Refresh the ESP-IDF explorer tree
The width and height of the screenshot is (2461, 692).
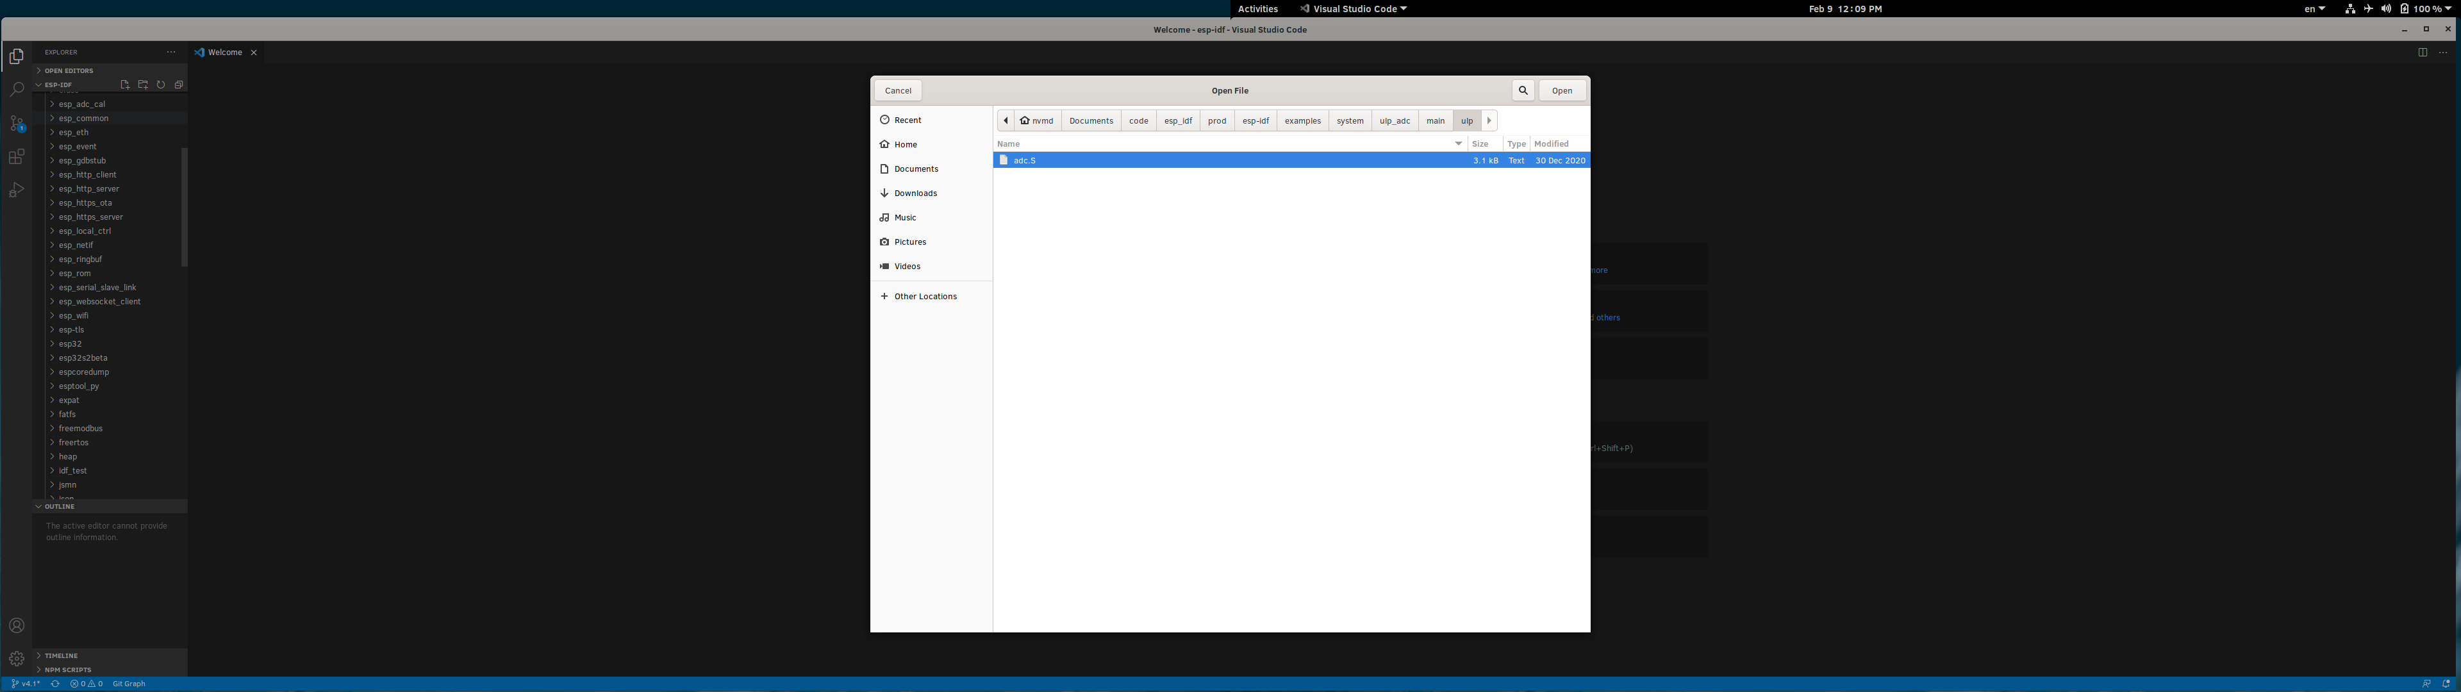click(x=160, y=84)
